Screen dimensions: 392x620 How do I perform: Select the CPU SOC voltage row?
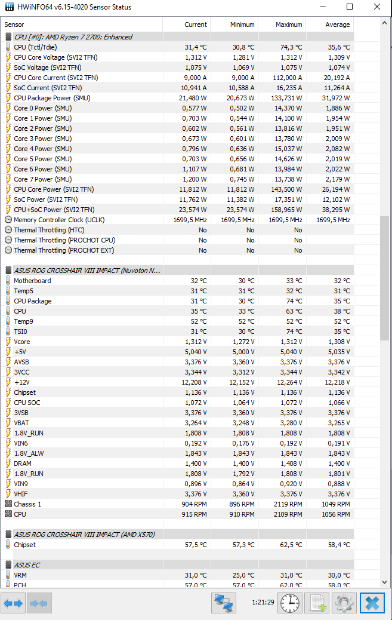pyautogui.click(x=177, y=403)
